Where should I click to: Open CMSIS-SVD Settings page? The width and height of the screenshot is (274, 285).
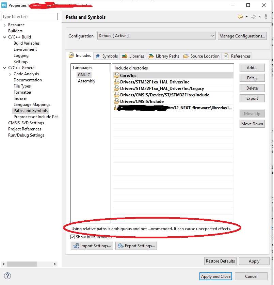point(26,123)
